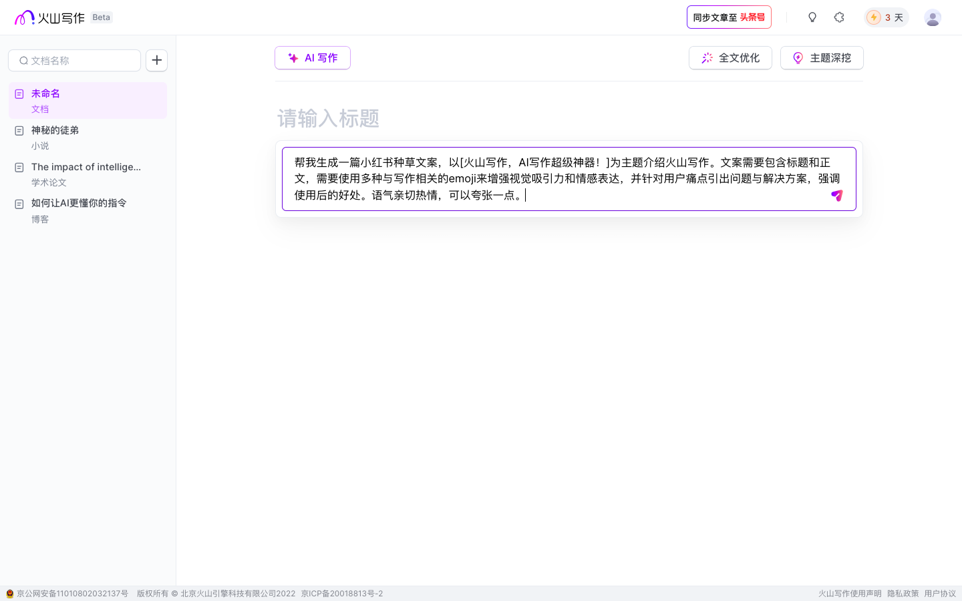Open The impact of intellige... document
962x601 pixels.
pos(88,174)
